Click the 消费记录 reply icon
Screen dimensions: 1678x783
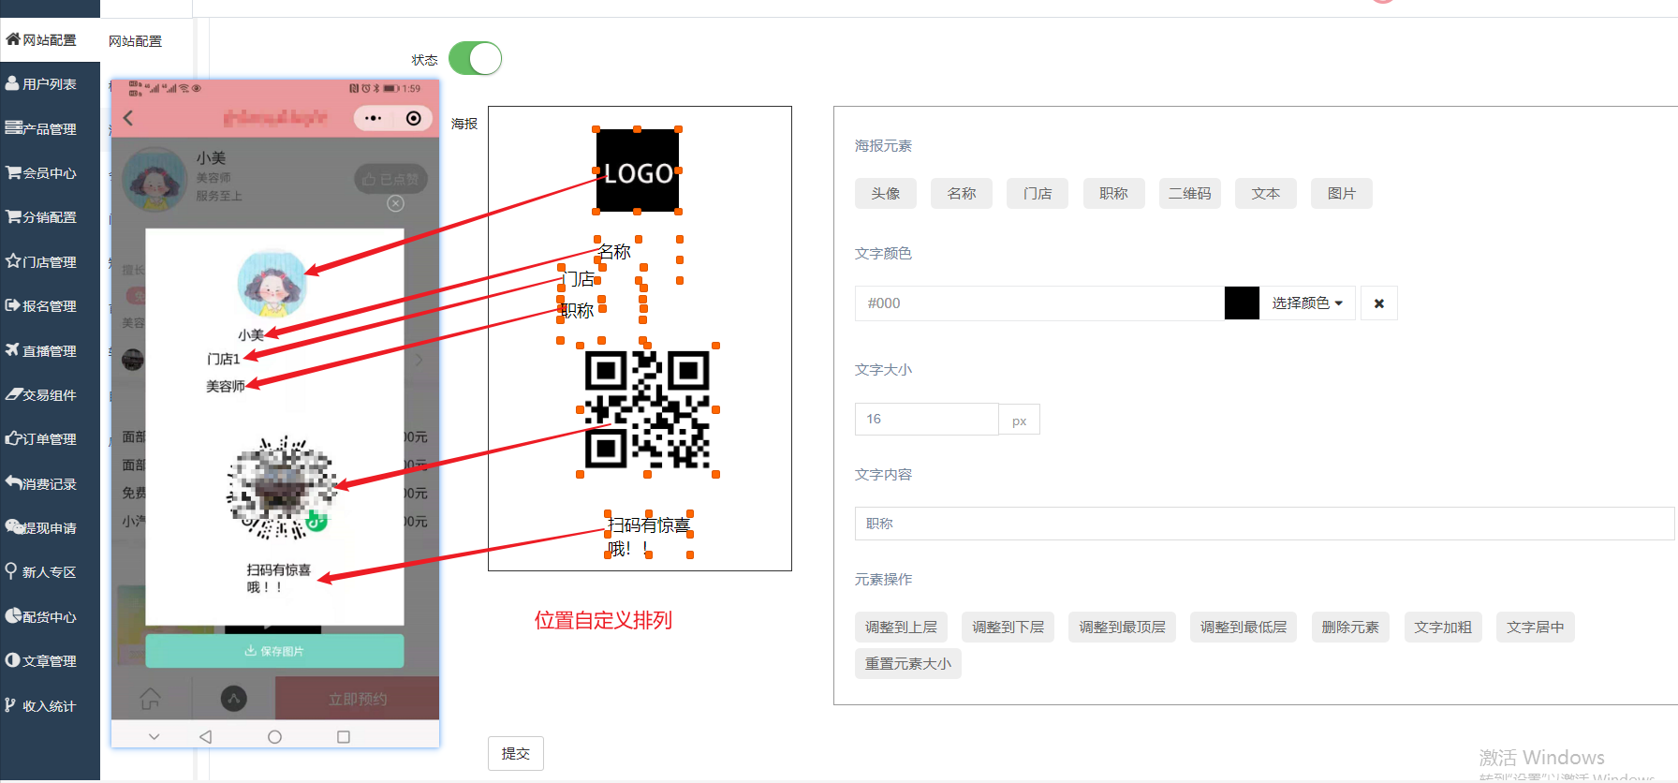click(12, 482)
